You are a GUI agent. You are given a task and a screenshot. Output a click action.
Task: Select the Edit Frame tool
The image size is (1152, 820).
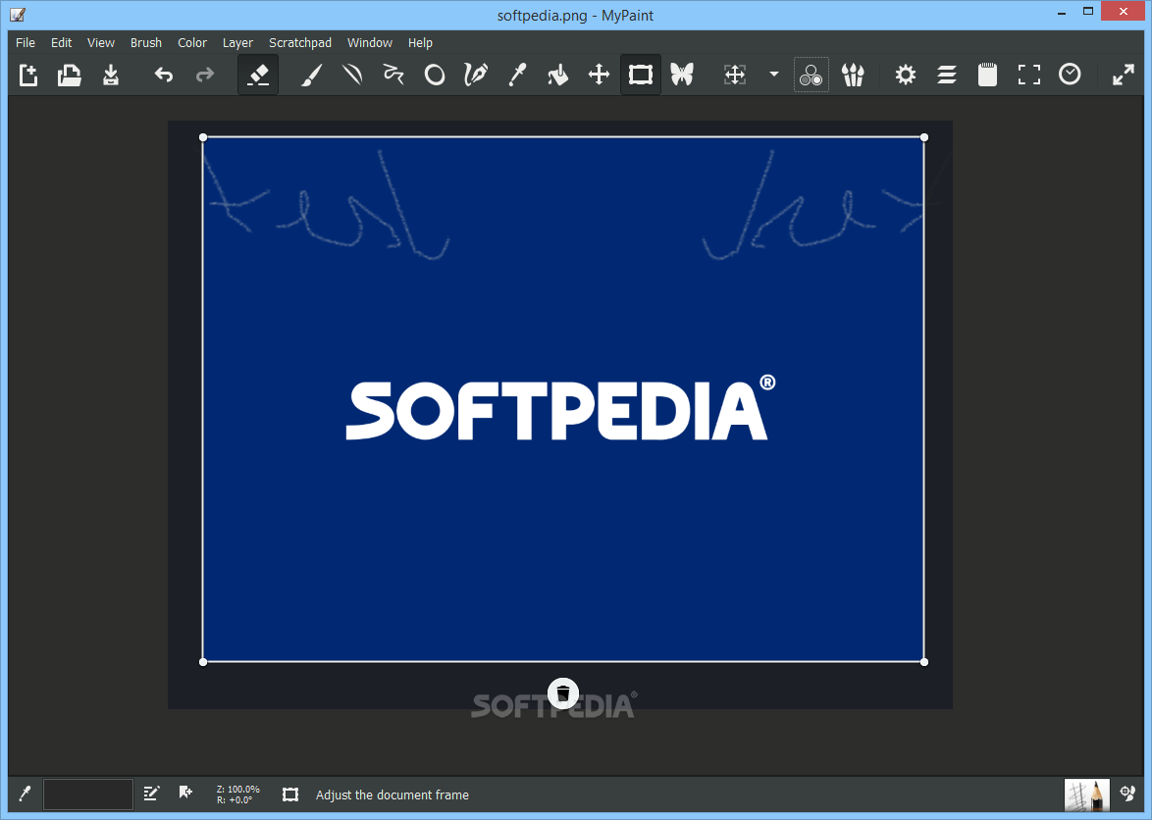(641, 75)
